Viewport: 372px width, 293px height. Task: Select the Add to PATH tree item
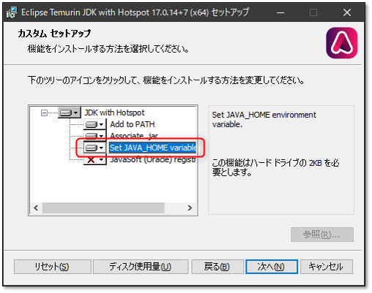(133, 124)
